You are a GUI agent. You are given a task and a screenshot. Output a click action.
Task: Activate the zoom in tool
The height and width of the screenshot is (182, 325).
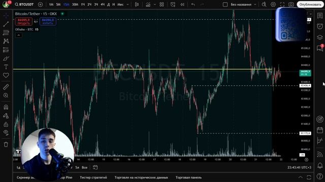(x=6, y=96)
